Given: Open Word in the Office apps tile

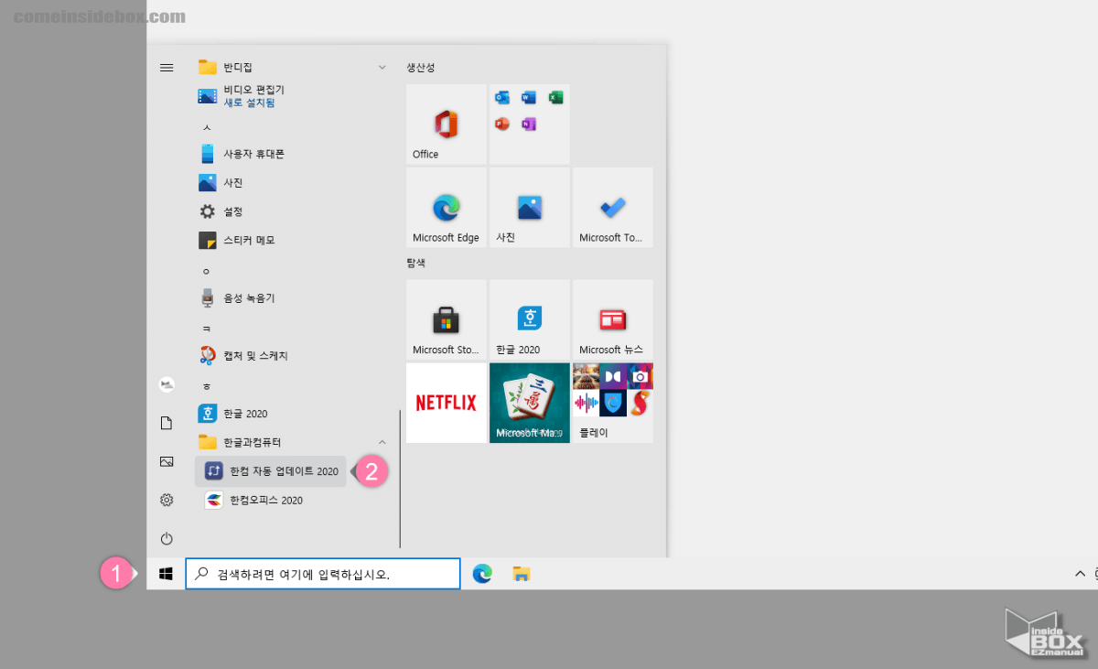Looking at the screenshot, I should pyautogui.click(x=529, y=98).
